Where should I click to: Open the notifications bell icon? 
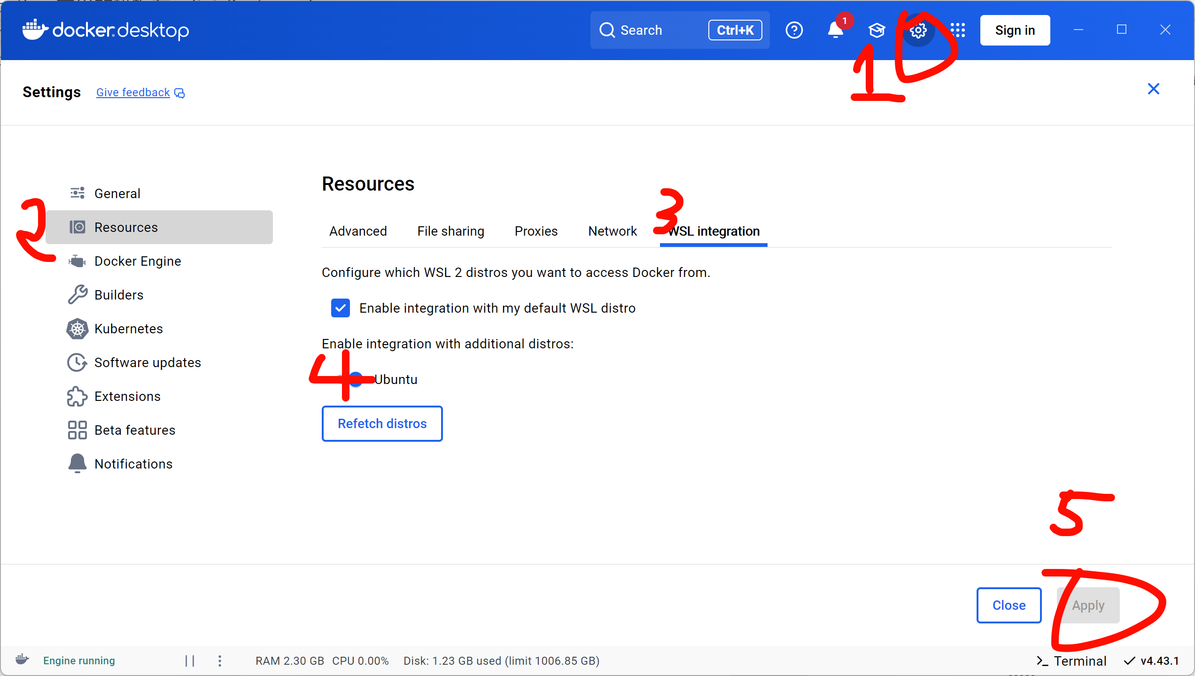pos(835,31)
